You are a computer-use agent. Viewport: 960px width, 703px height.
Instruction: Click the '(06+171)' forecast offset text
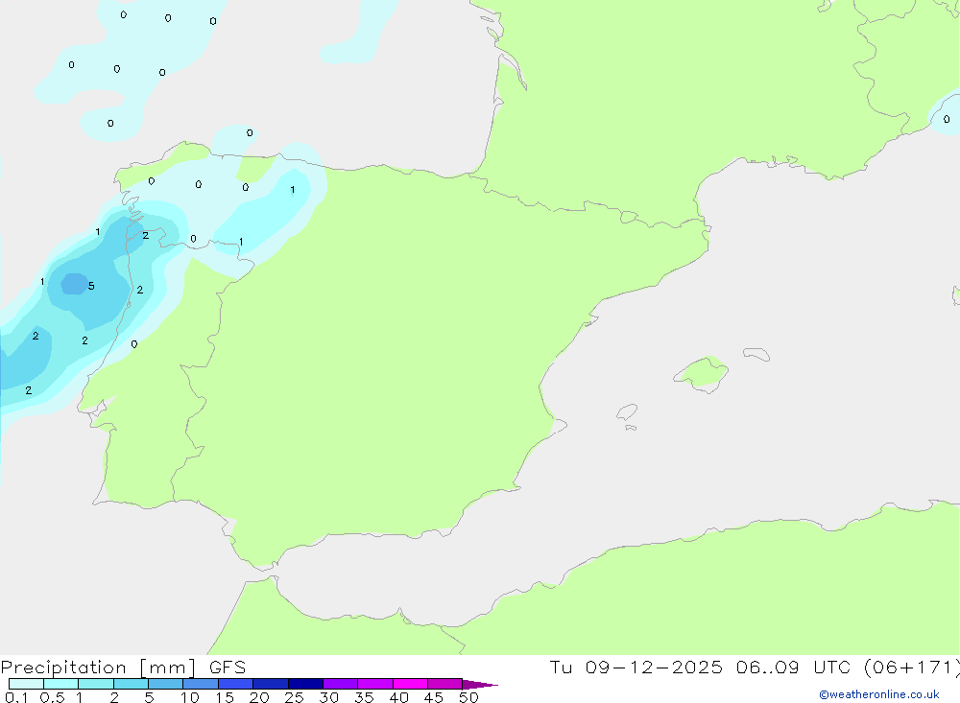[912, 667]
